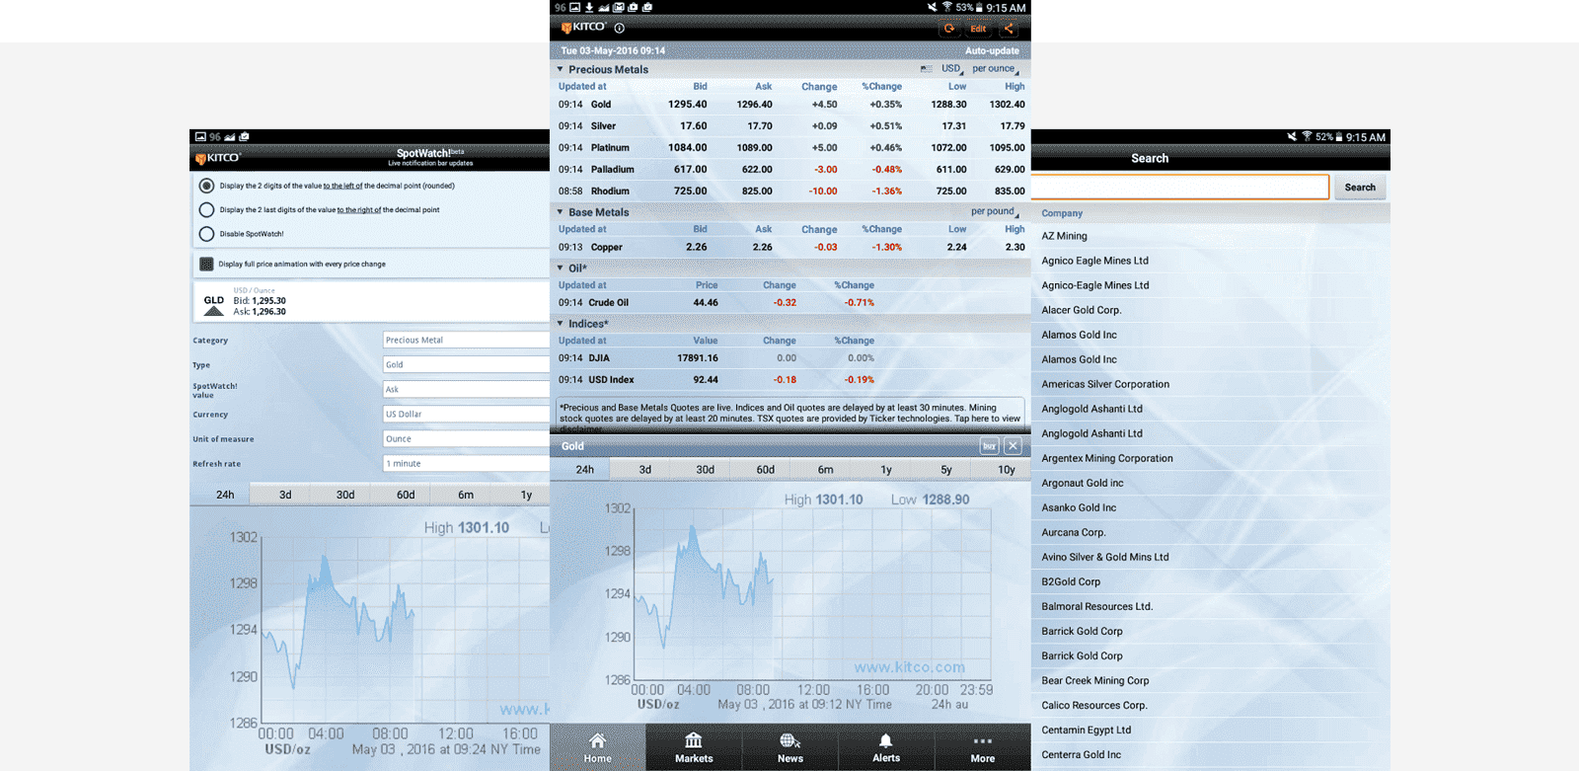Image resolution: width=1579 pixels, height=771 pixels.
Task: Tap the Copper quote row
Action: 790,247
